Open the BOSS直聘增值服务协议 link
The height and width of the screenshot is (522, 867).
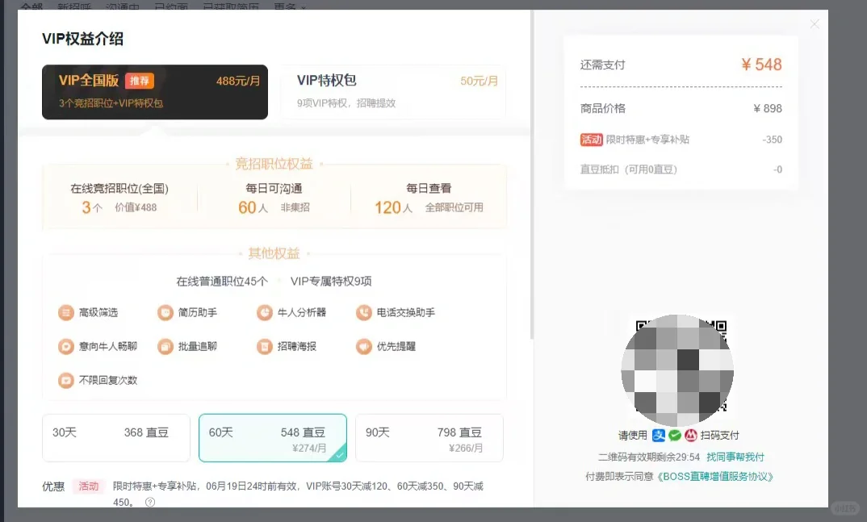pyautogui.click(x=715, y=476)
